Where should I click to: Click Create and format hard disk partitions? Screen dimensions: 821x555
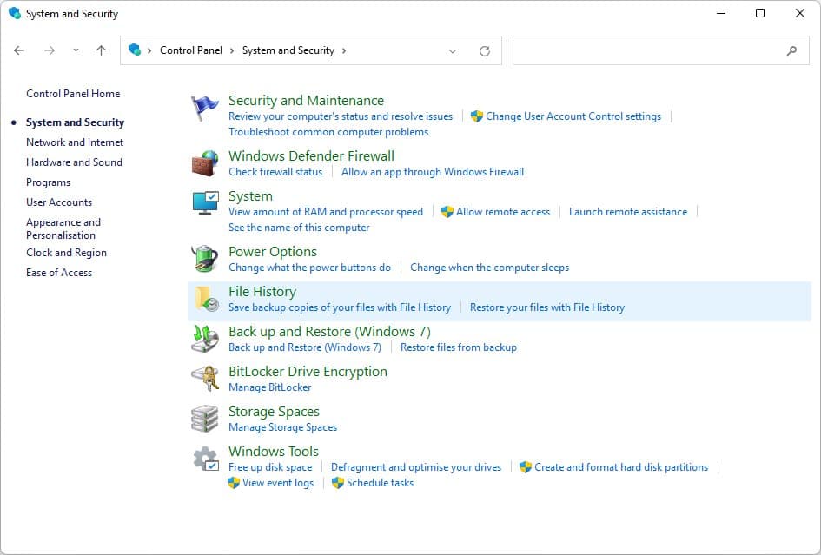pos(621,467)
